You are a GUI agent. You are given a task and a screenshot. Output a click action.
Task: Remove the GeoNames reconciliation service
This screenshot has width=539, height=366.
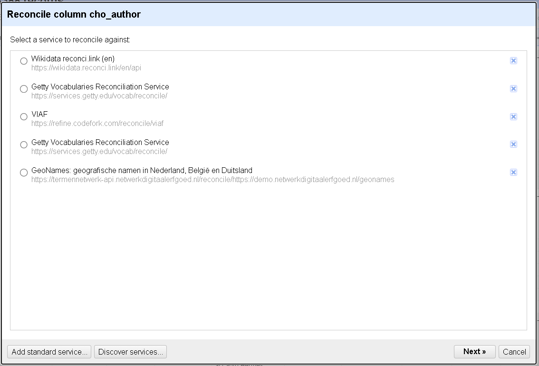pos(513,173)
